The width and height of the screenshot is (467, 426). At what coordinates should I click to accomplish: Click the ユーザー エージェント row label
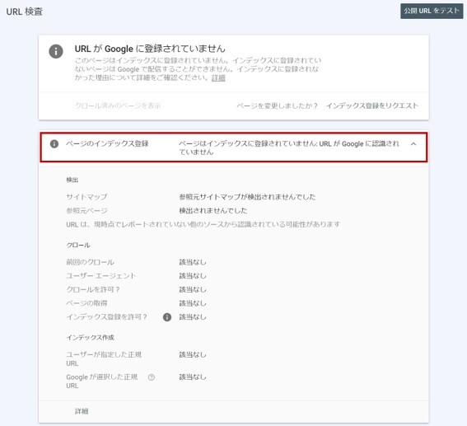(x=101, y=276)
